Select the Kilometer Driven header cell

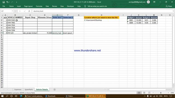click(x=45, y=17)
